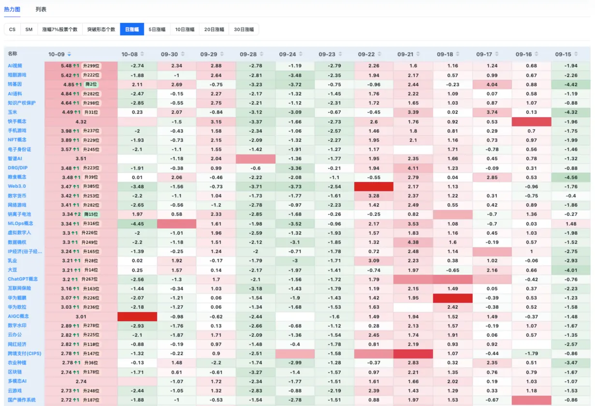The height and width of the screenshot is (406, 595).
Task: Click the 4.11 cell in DRG/DIP row
Action: (x=413, y=168)
